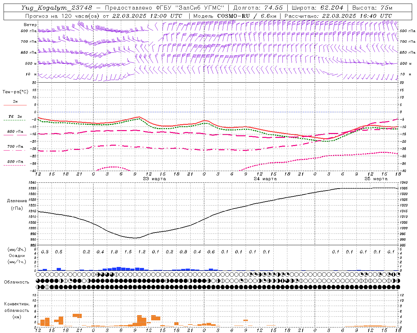Click the Ветер panel label
The height and width of the screenshot is (333, 417).
pyautogui.click(x=30, y=25)
